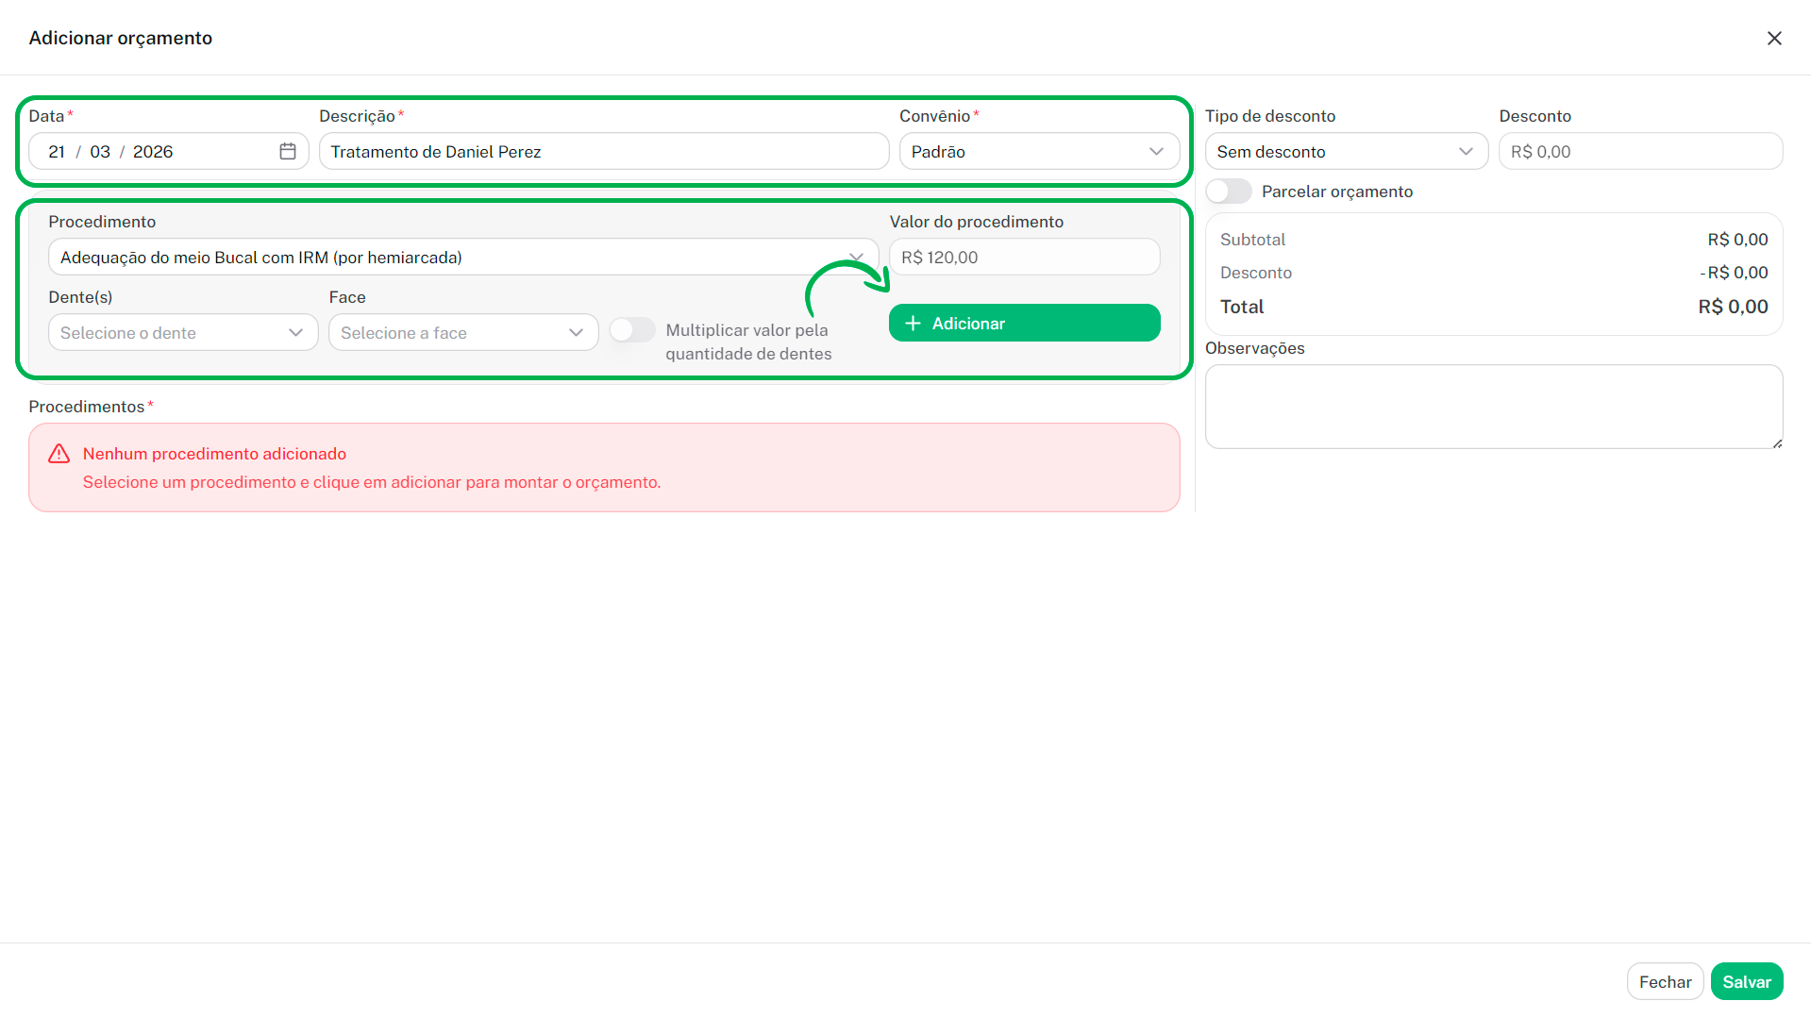The height and width of the screenshot is (1018, 1811).
Task: Click the Desconto amount field
Action: pyautogui.click(x=1640, y=151)
